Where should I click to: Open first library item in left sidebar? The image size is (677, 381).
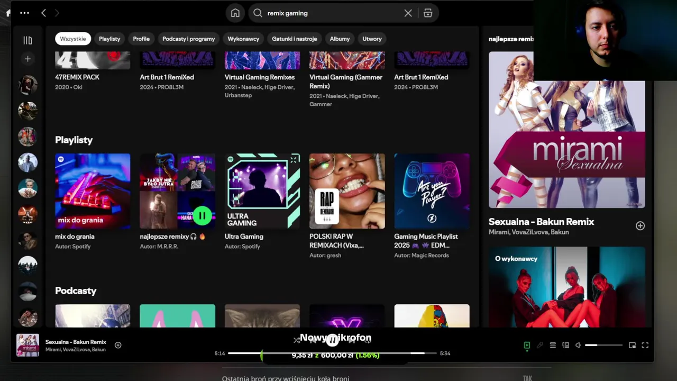pyautogui.click(x=28, y=85)
